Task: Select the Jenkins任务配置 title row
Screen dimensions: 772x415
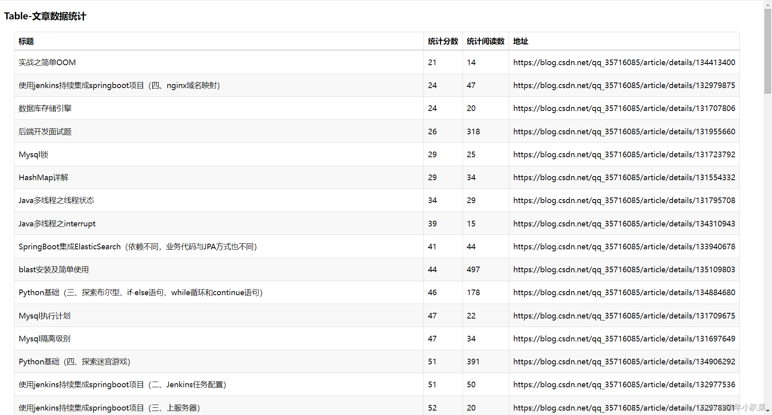Action: (x=122, y=384)
